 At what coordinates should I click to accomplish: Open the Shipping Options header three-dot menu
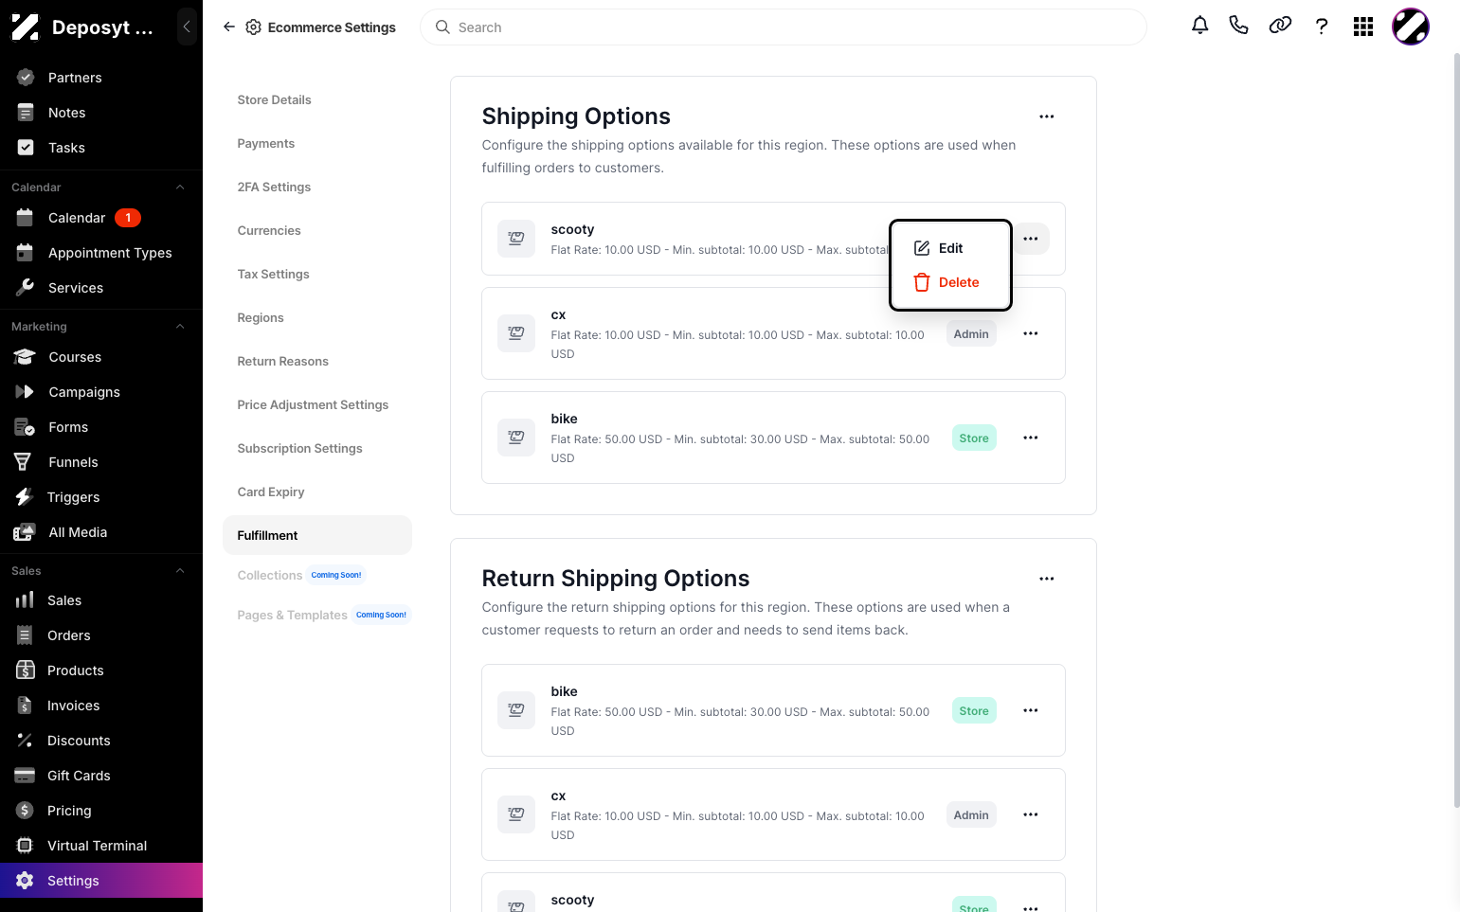coord(1046,116)
